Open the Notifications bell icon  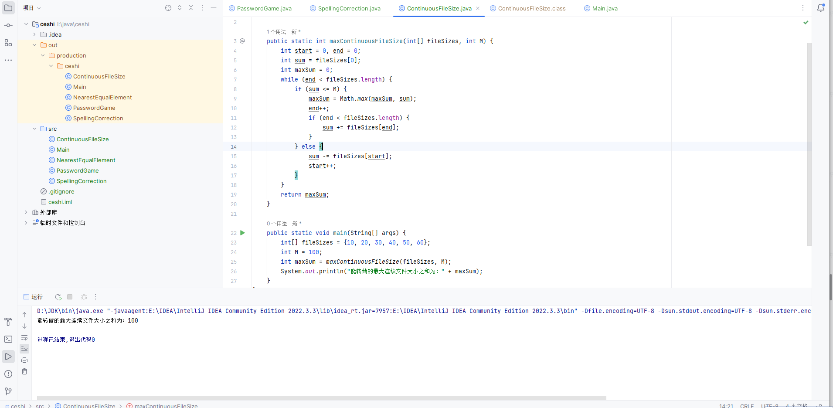click(x=821, y=8)
